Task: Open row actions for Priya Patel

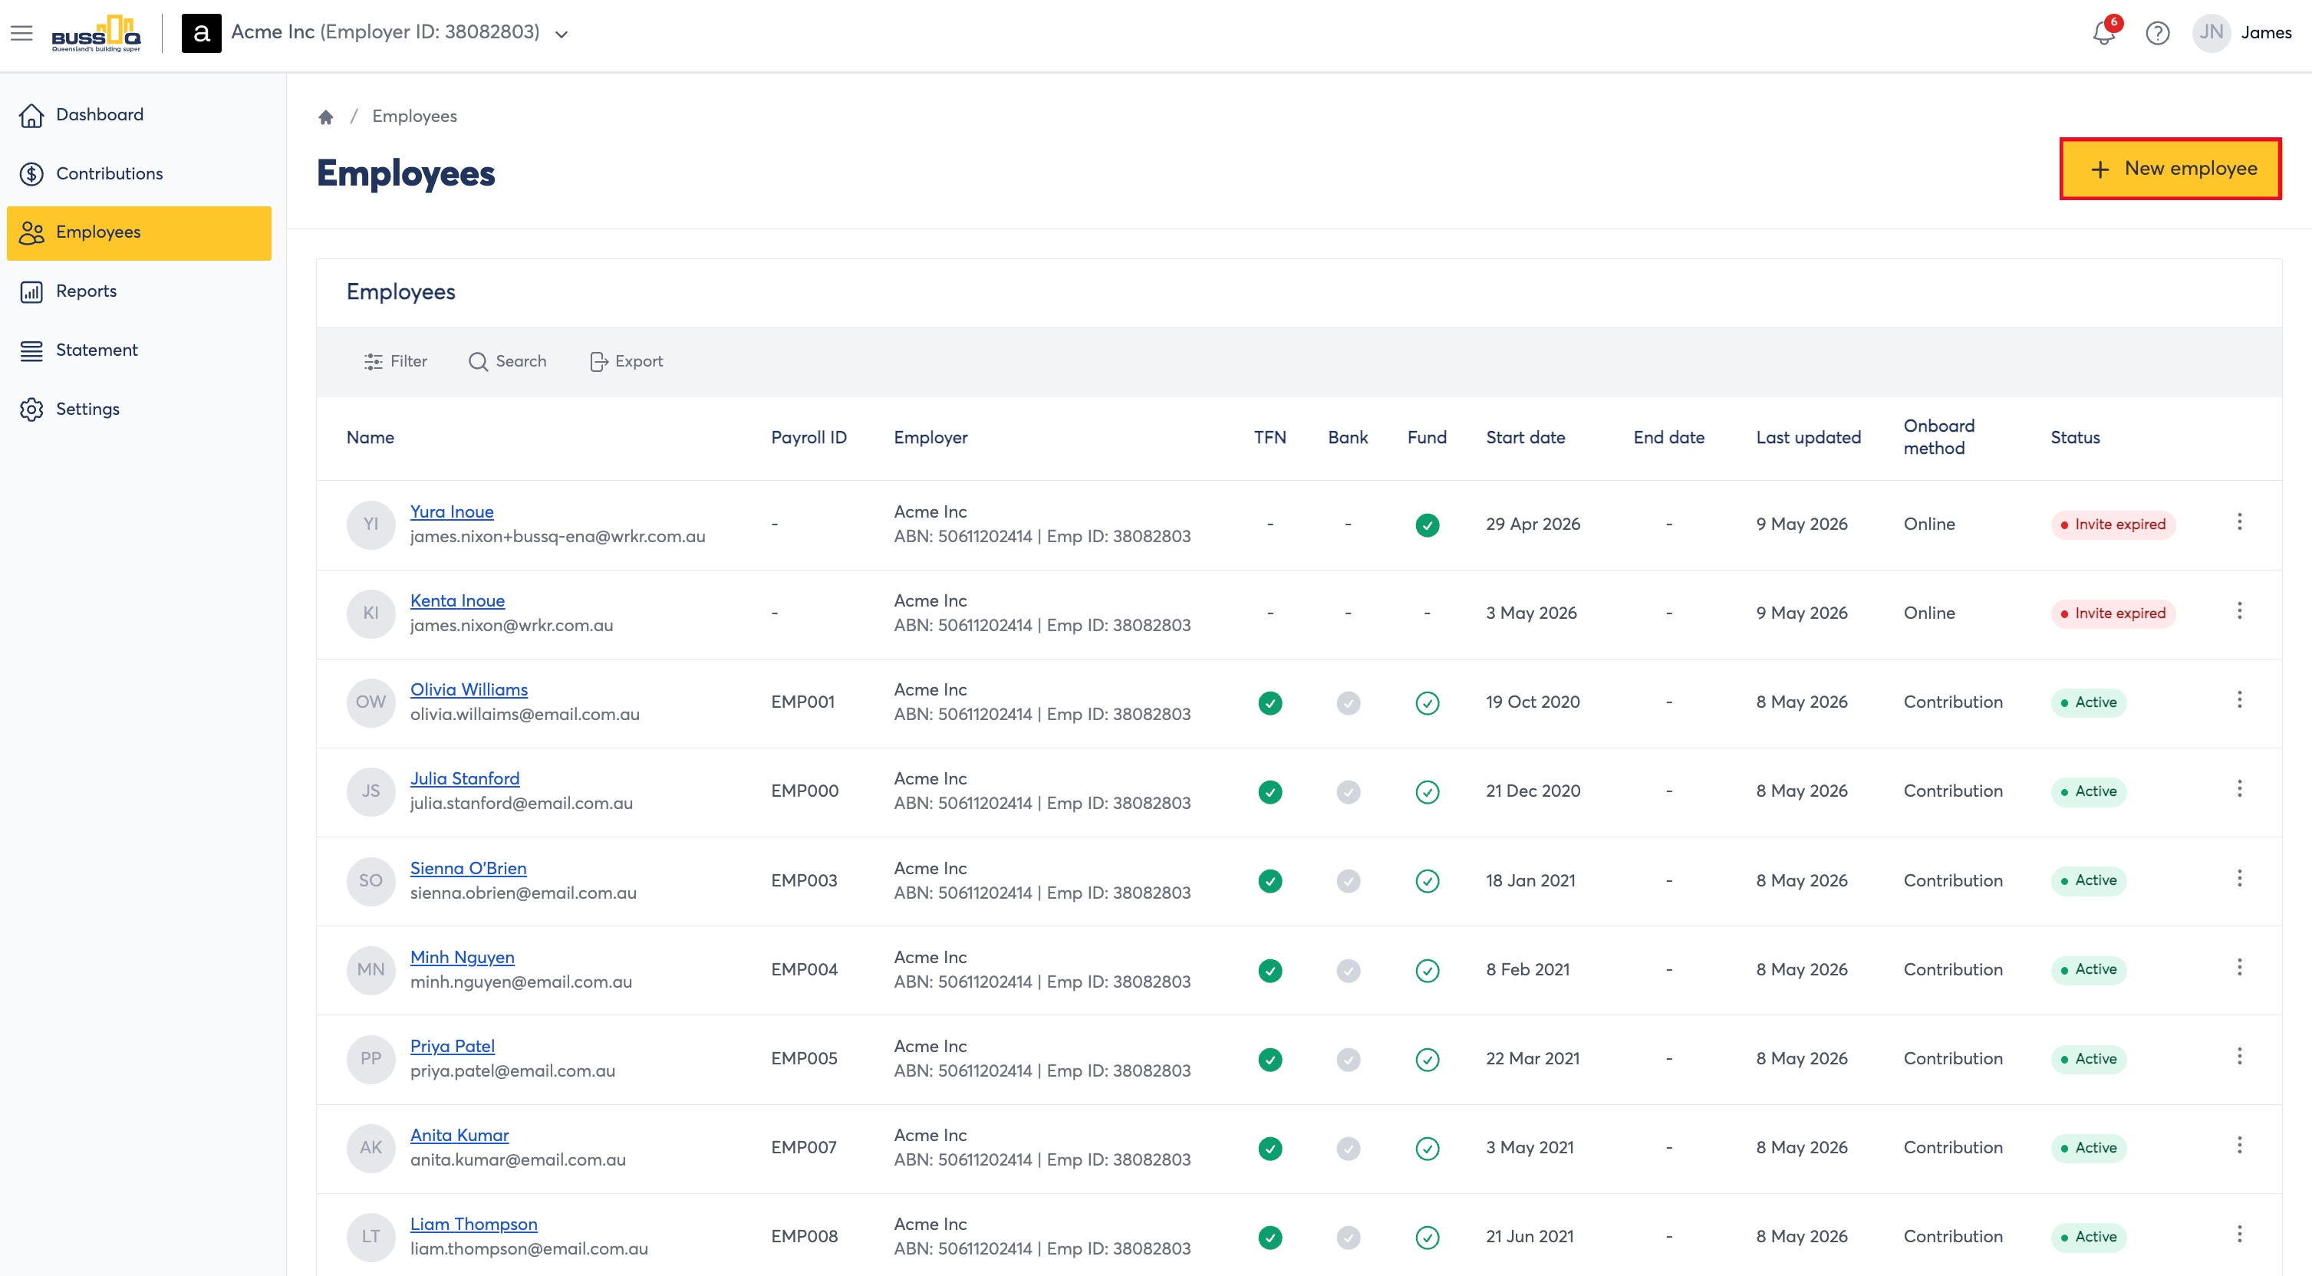Action: click(2239, 1056)
